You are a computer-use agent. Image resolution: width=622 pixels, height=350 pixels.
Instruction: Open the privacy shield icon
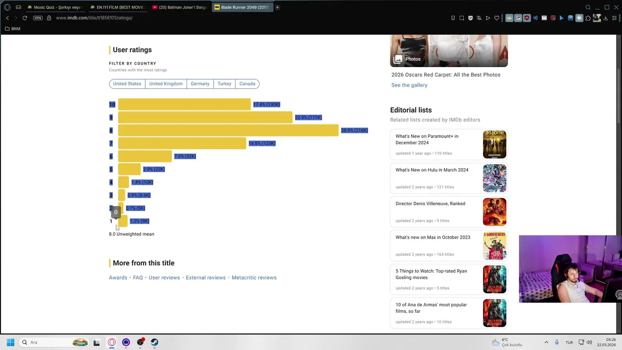click(x=470, y=18)
